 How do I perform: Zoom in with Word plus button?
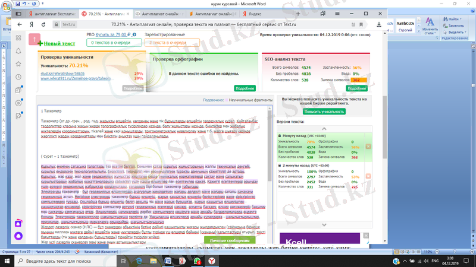click(x=472, y=252)
